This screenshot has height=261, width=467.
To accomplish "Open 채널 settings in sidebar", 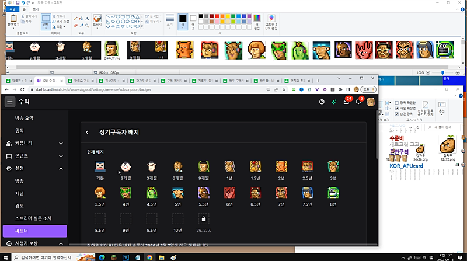I will tap(19, 193).
